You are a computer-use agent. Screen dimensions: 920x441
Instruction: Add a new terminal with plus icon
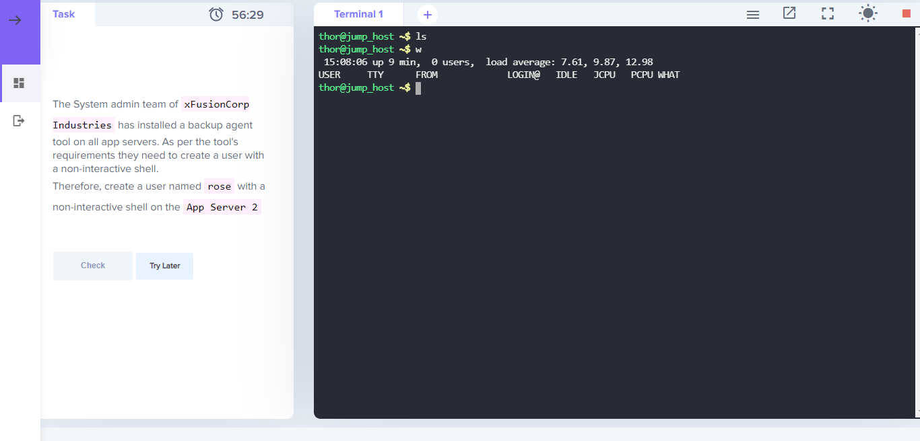pos(427,14)
